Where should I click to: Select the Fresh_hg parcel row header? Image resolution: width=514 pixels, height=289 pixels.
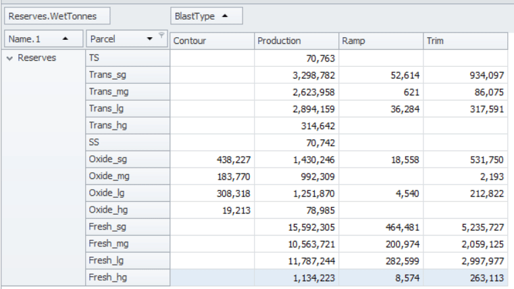coord(127,278)
